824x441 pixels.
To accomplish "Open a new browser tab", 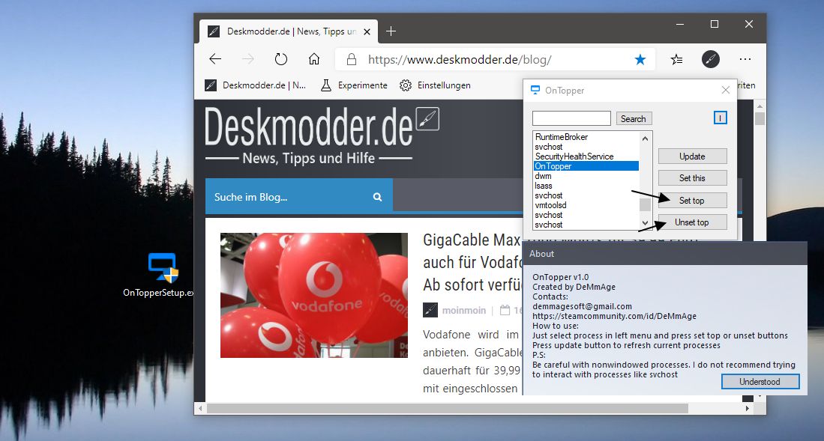I will (391, 31).
